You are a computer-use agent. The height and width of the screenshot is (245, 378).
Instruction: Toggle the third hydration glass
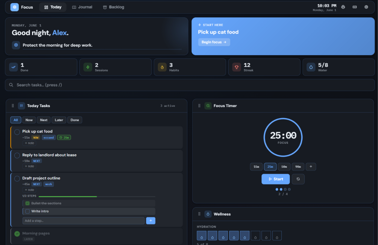pos(223,236)
